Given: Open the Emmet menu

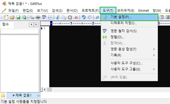Looking at the screenshot, I should point(144,11).
